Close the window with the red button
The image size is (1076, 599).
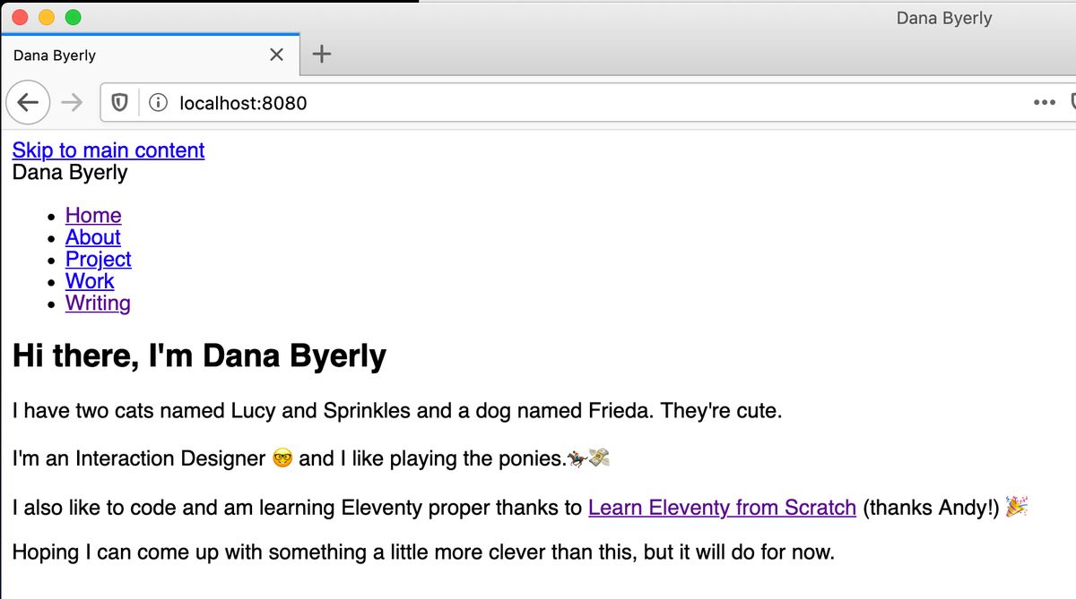point(19,18)
